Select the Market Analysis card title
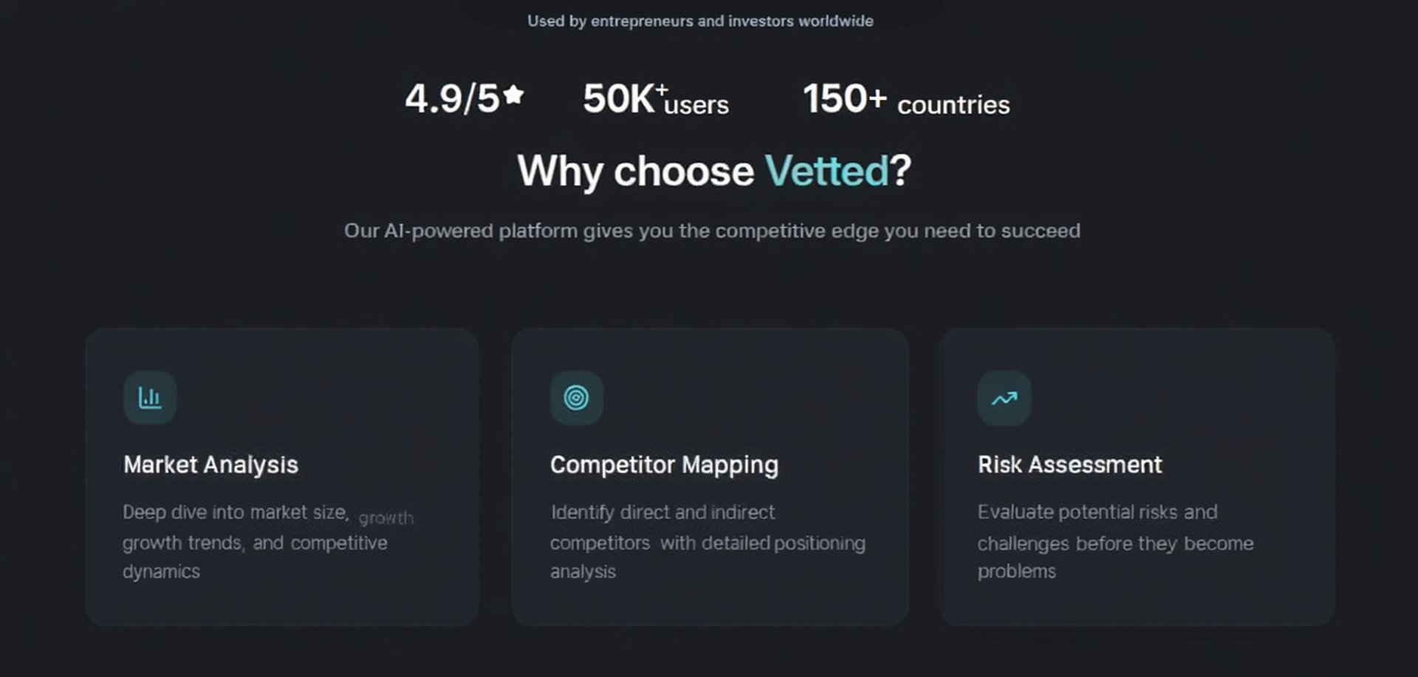1418x677 pixels. tap(210, 464)
